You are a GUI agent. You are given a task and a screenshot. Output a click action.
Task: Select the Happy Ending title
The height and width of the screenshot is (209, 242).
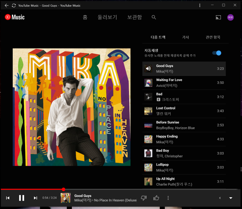[x=167, y=136]
